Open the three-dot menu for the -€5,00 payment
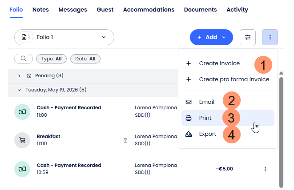Screen dimensions: 294x190 pyautogui.click(x=265, y=169)
